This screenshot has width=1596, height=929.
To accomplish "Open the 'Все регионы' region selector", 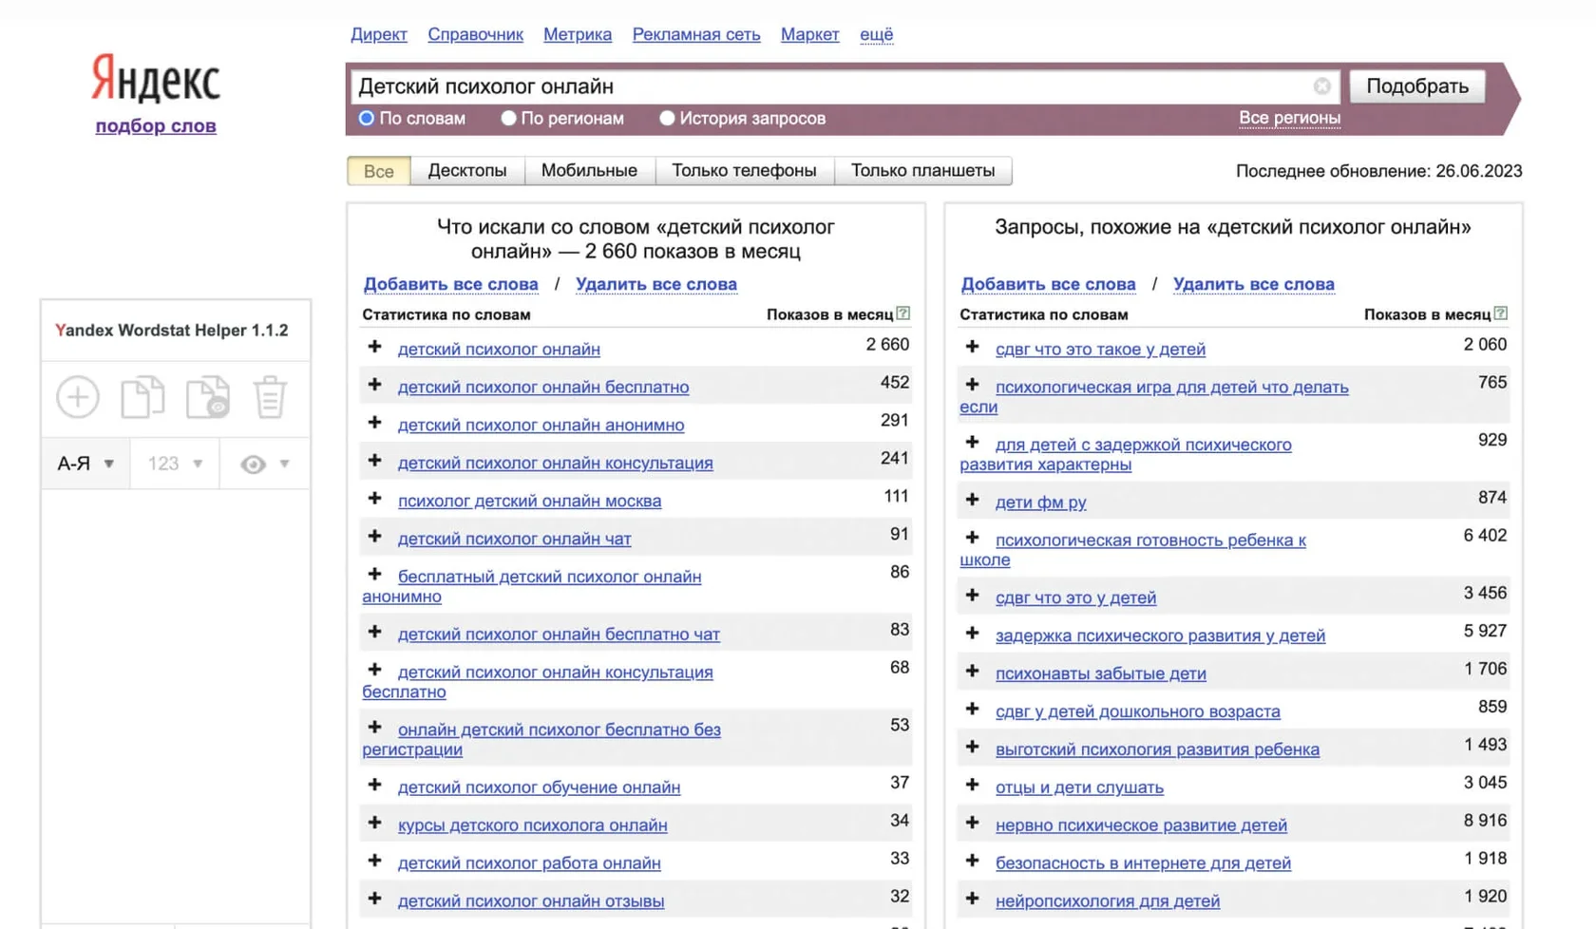I will click(x=1289, y=118).
